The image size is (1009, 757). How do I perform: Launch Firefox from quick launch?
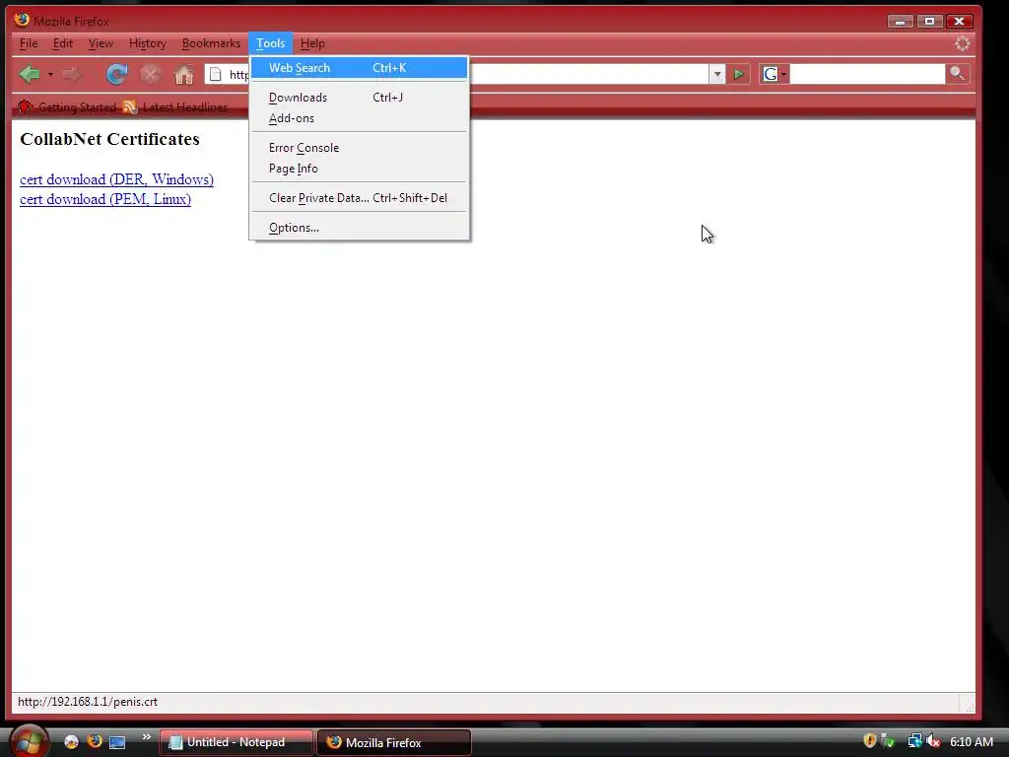tap(95, 741)
